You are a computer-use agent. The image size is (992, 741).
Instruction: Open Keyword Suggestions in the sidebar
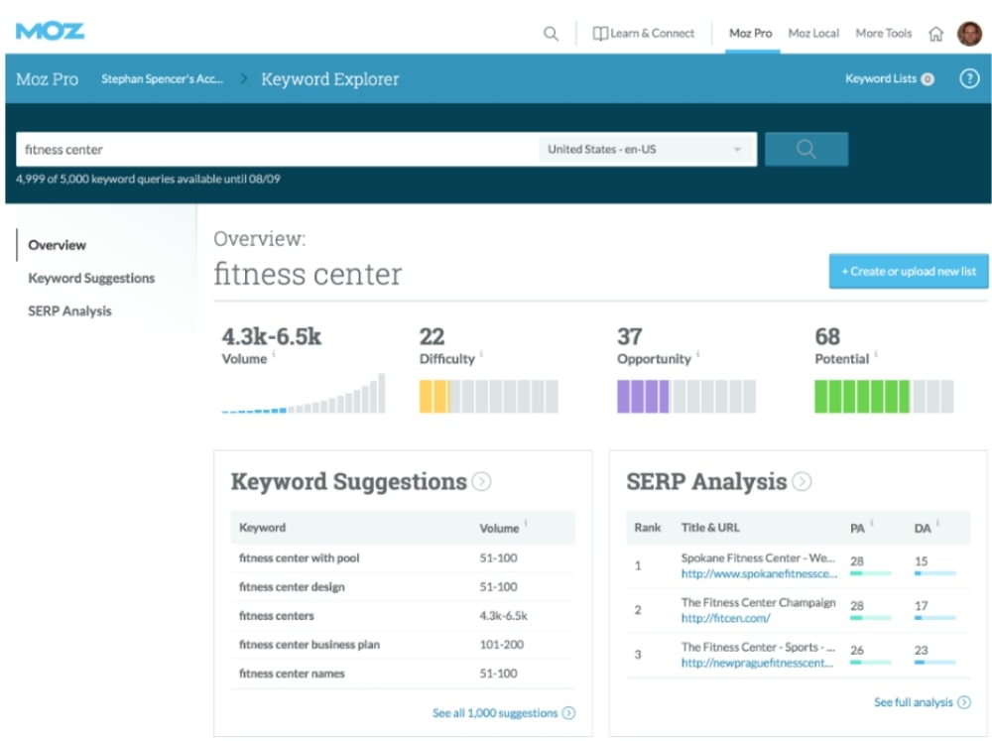click(x=91, y=279)
